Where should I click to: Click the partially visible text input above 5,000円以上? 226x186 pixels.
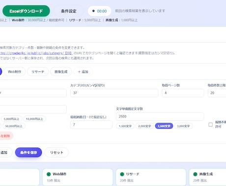[33, 109]
